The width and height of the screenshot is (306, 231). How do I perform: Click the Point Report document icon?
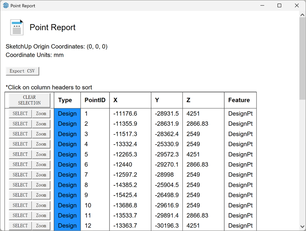[x=17, y=27]
